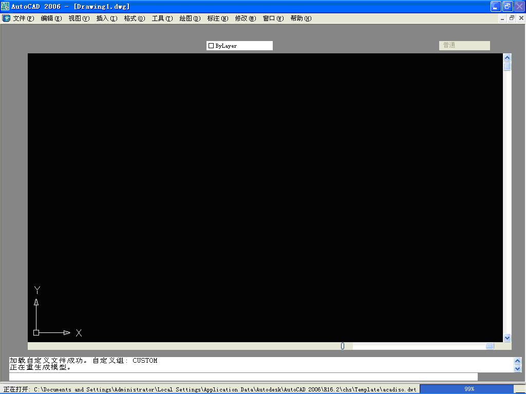Click the horizontal scrollbar thumb below the drawing area
Viewport: 526px width, 394px height.
click(343, 346)
